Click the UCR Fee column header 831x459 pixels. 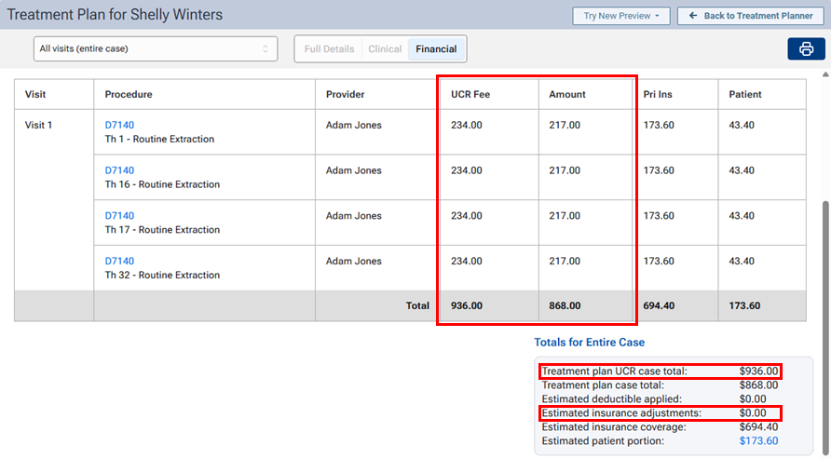[470, 94]
